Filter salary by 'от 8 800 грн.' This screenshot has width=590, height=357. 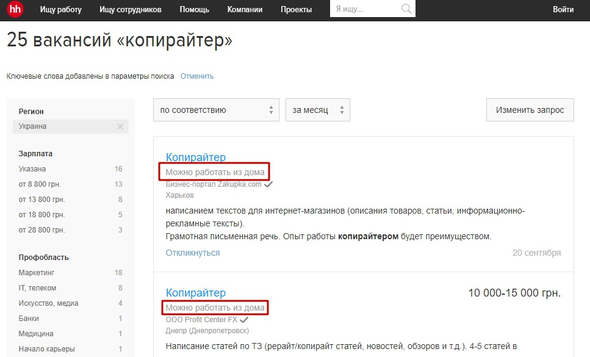click(40, 184)
